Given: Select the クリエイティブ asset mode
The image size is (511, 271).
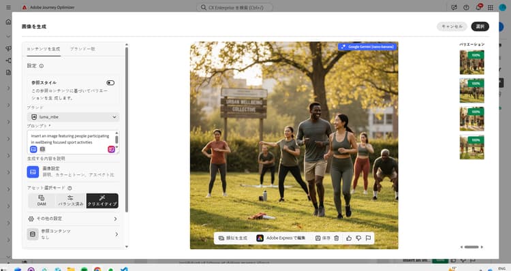Looking at the screenshot, I should 102,201.
